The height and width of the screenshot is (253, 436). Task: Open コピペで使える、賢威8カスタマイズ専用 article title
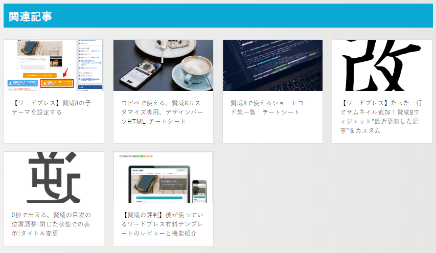tap(162, 112)
